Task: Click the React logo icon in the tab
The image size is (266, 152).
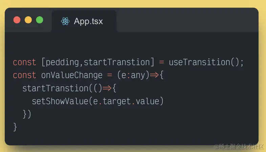Action: tap(65, 21)
